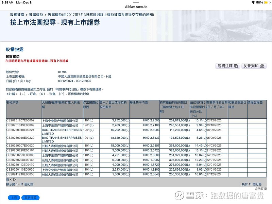Screen dimensions: 272x204
Task: Open event date 08/09/2025 notice
Action: [x=214, y=130]
